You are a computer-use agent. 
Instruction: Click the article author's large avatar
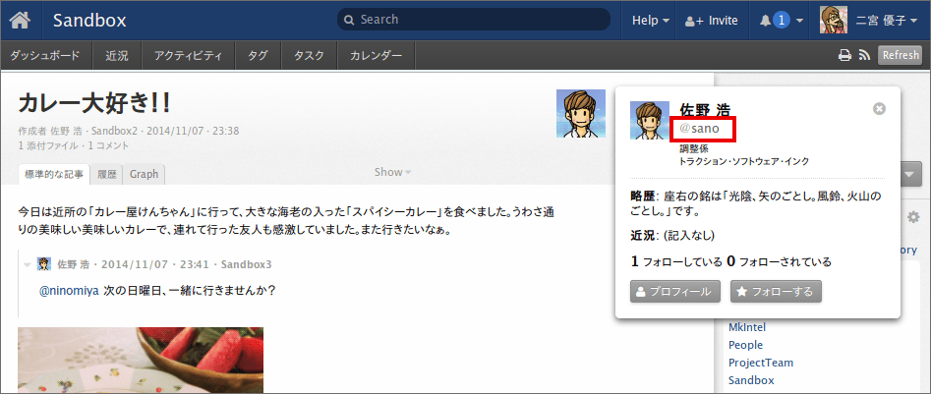tap(581, 113)
